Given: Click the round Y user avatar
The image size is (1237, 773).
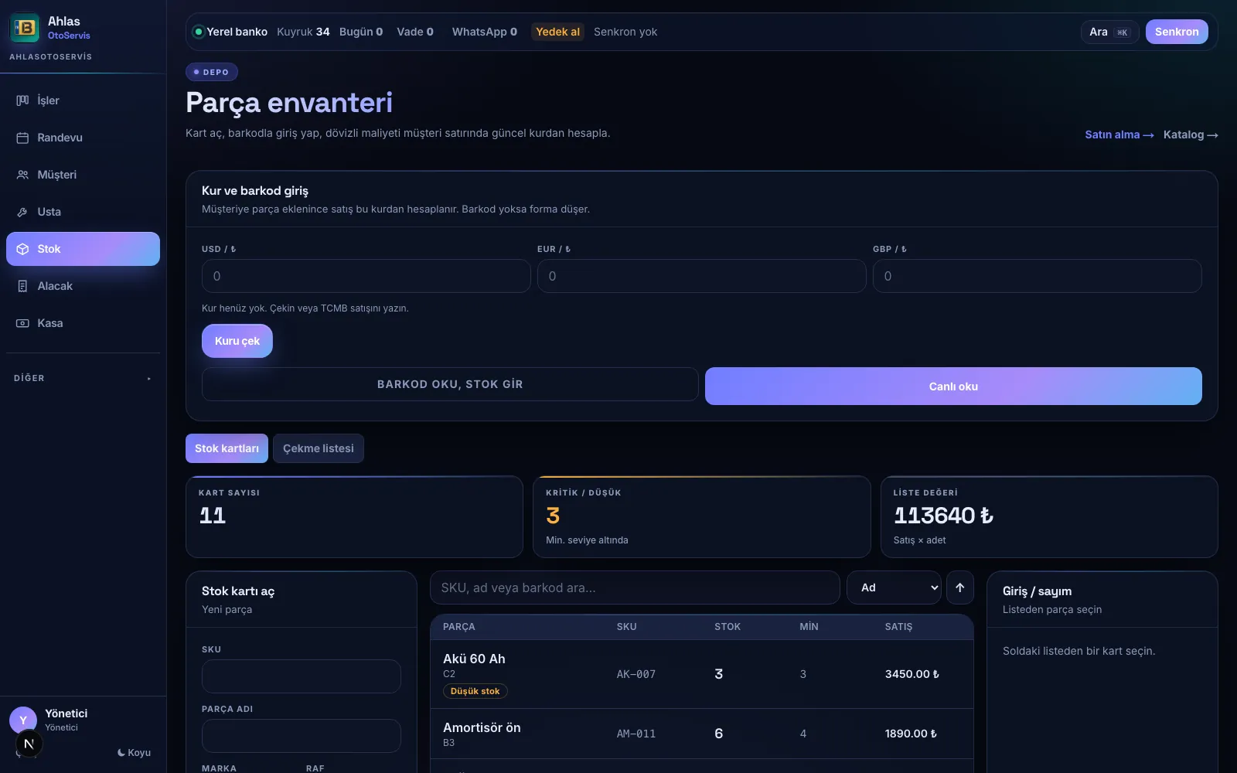Looking at the screenshot, I should [x=23, y=720].
